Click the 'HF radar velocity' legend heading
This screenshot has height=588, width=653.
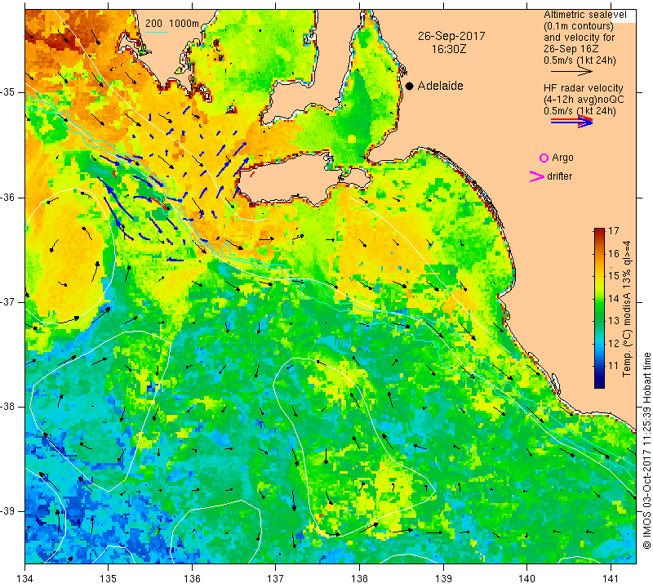point(583,88)
